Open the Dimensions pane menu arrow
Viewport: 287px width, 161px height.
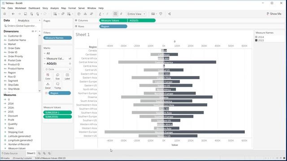pos(39,31)
